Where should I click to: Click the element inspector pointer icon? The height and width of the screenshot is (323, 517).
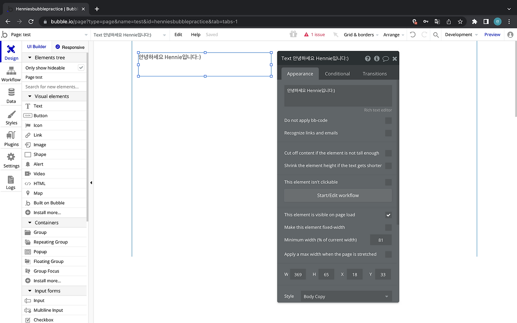pos(335,35)
